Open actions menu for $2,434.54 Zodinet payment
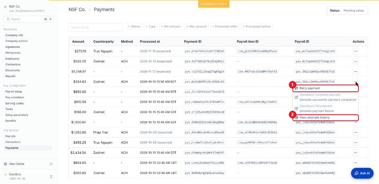This screenshot has width=379, height=184. pyautogui.click(x=355, y=153)
